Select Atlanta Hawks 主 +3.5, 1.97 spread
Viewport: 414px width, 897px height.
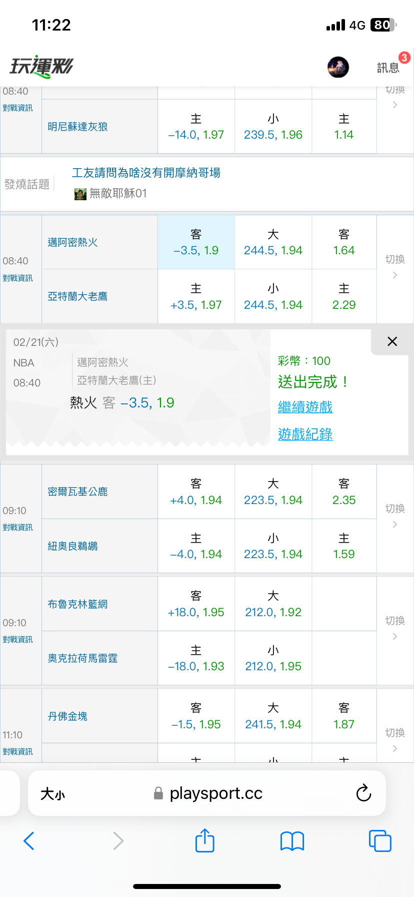pyautogui.click(x=196, y=296)
